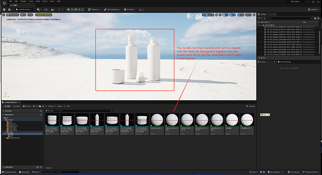Click the Save All button

[27, 106]
